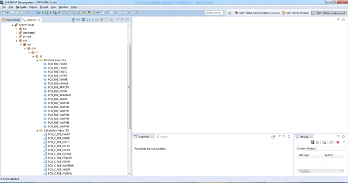Click Add System icon in Systems view

(x=73, y=20)
